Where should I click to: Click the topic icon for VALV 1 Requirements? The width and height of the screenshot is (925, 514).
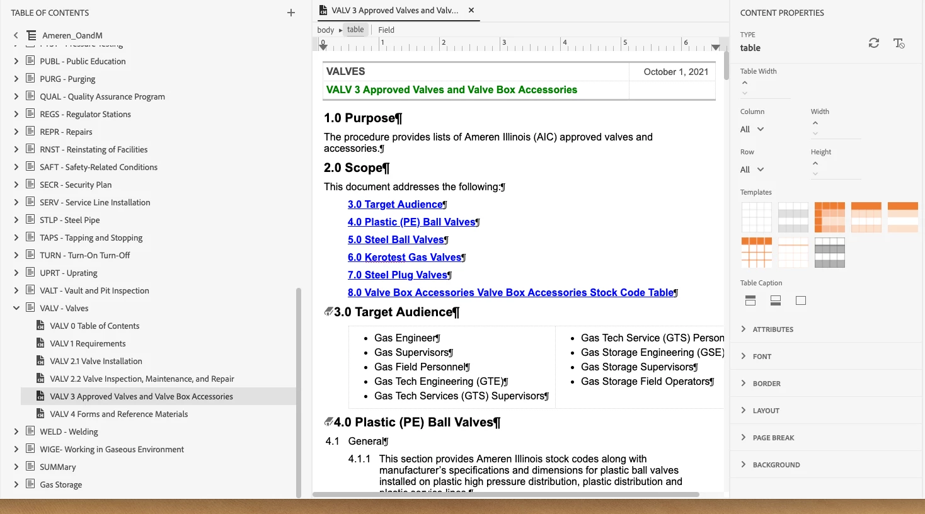[40, 343]
